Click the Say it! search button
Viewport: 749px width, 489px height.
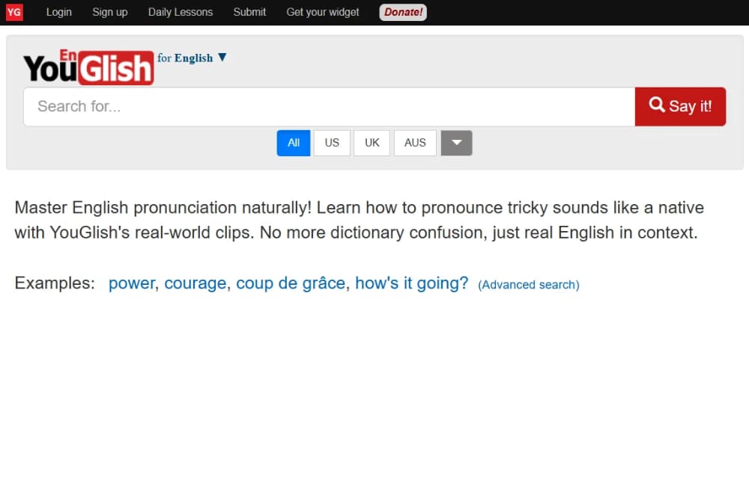(680, 106)
